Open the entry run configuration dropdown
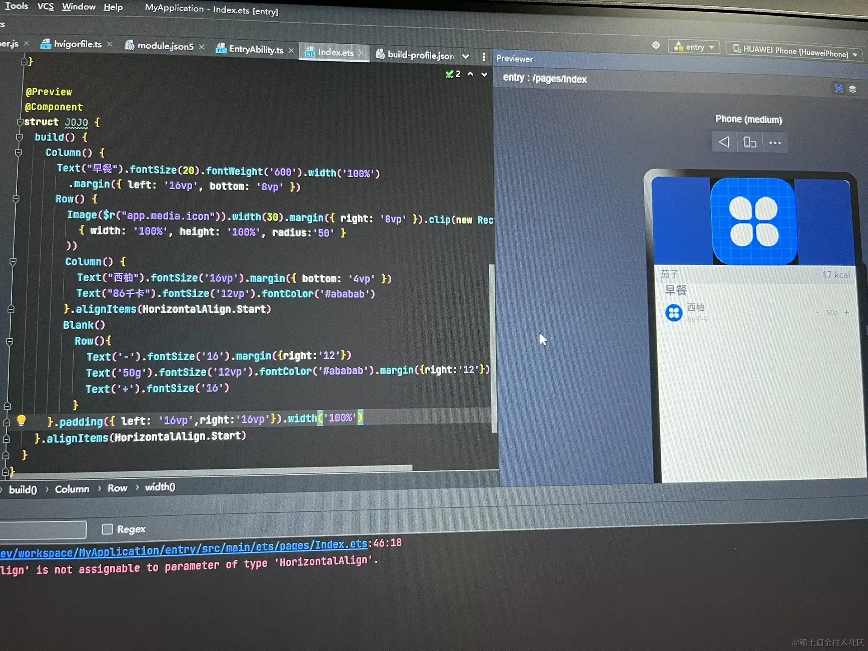Viewport: 868px width, 651px height. pyautogui.click(x=694, y=47)
